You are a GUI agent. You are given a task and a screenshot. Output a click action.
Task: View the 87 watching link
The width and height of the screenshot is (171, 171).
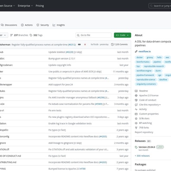[143, 123]
